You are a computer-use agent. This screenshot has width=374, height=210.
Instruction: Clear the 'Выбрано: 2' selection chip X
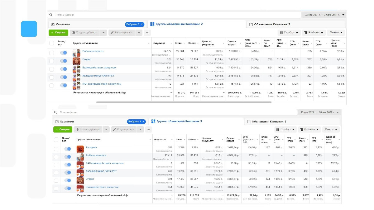(x=142, y=24)
